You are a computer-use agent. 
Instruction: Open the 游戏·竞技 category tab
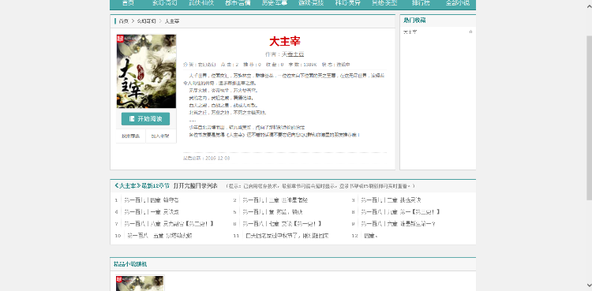[x=311, y=3]
